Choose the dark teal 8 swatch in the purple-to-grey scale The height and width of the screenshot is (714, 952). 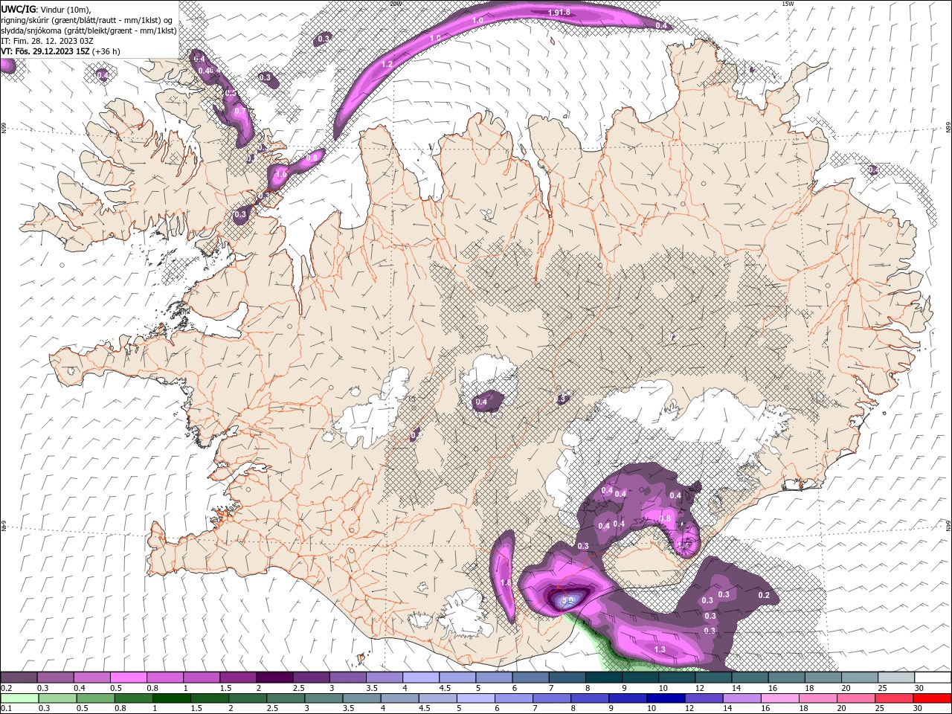click(604, 678)
